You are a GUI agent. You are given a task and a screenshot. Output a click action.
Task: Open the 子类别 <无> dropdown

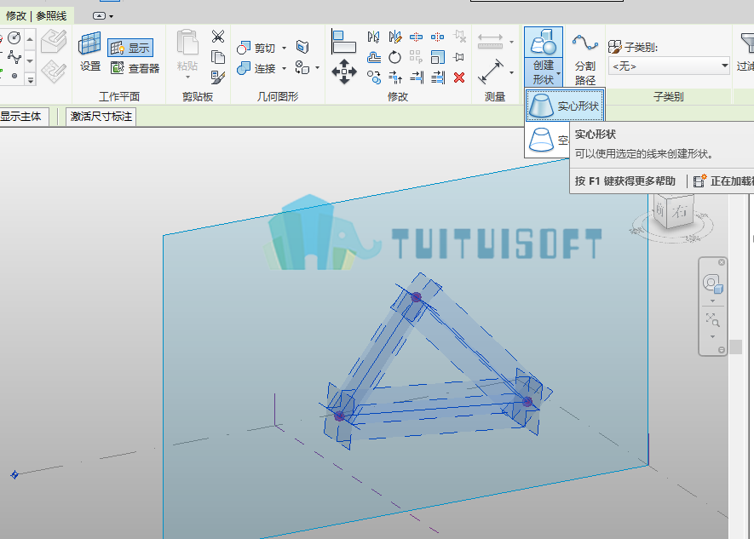click(669, 66)
